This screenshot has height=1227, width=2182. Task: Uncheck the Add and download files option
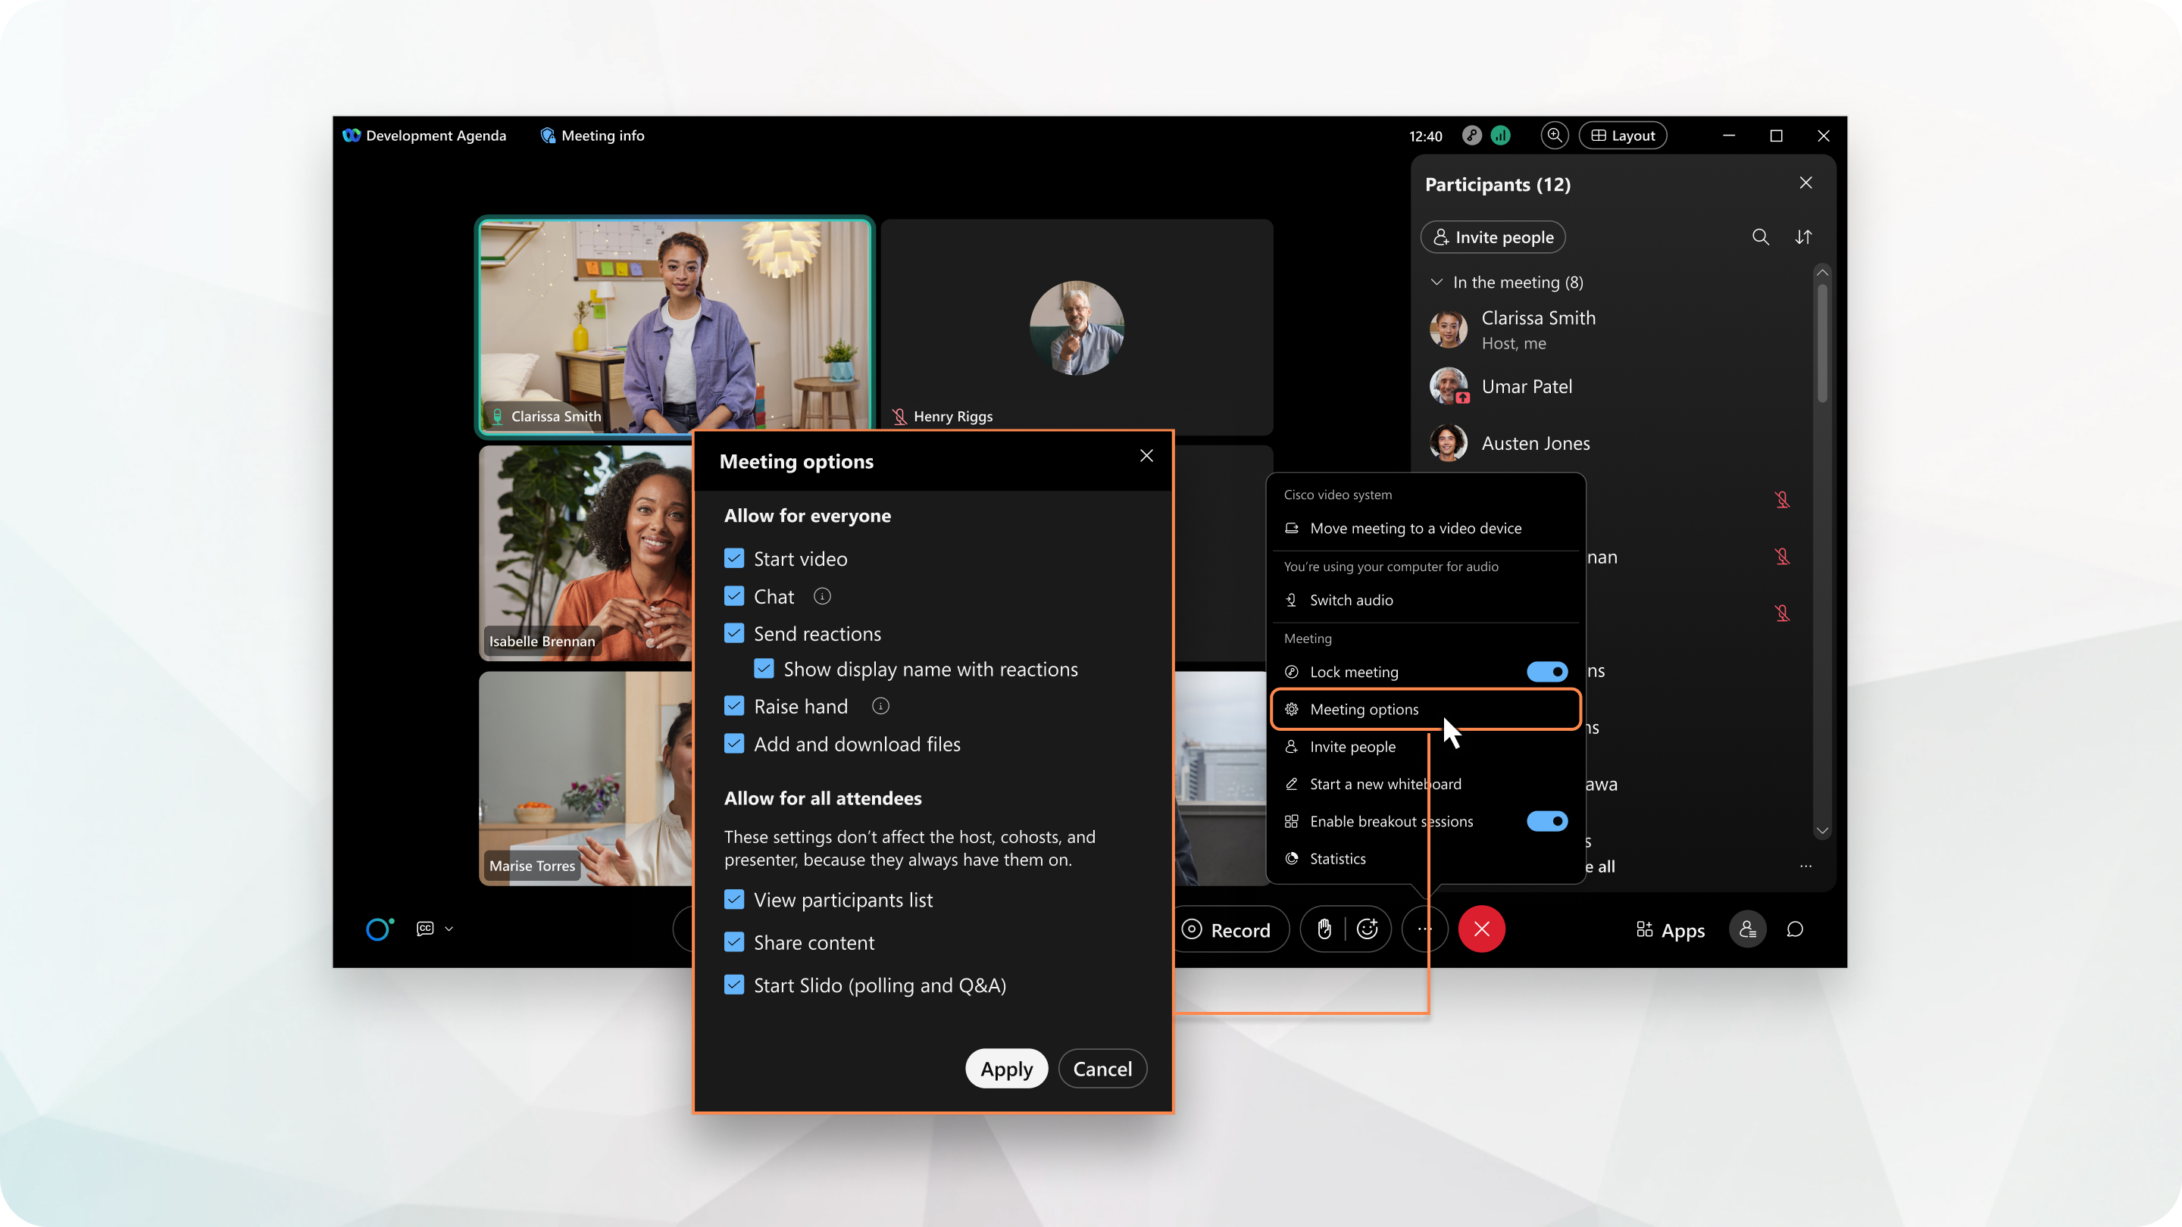click(734, 743)
